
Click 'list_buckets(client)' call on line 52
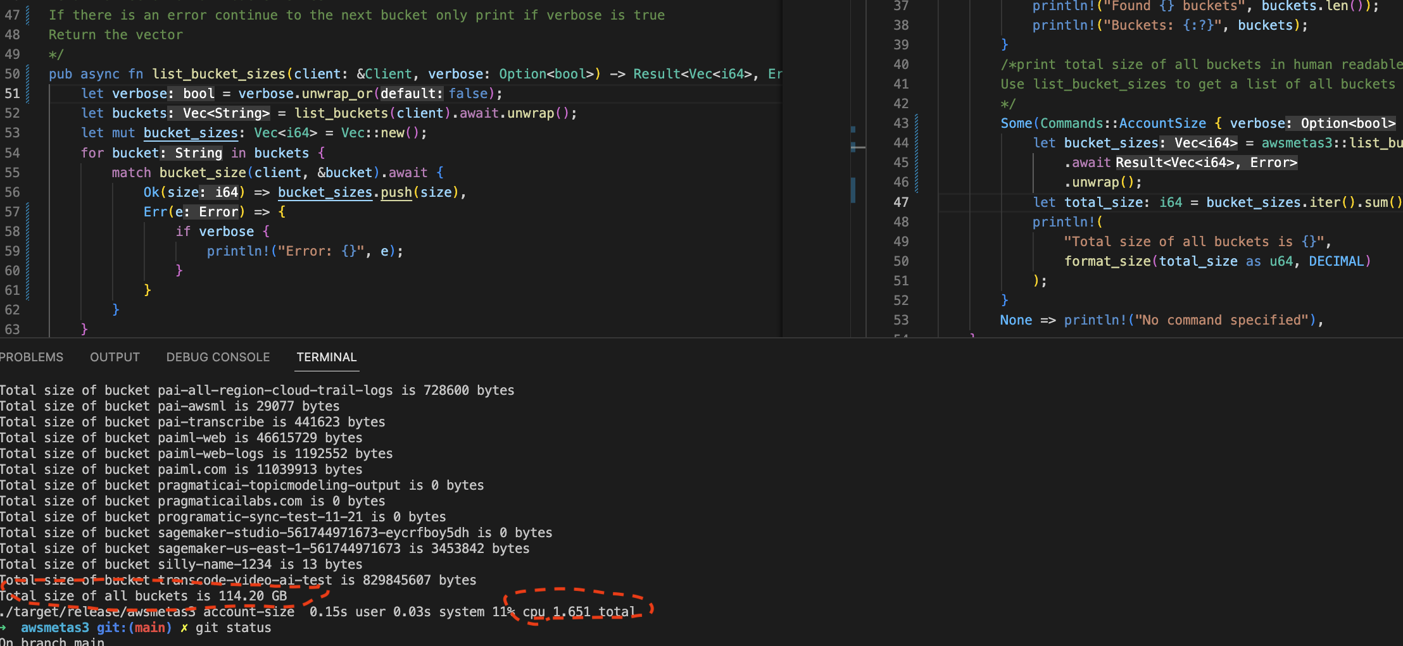(373, 113)
